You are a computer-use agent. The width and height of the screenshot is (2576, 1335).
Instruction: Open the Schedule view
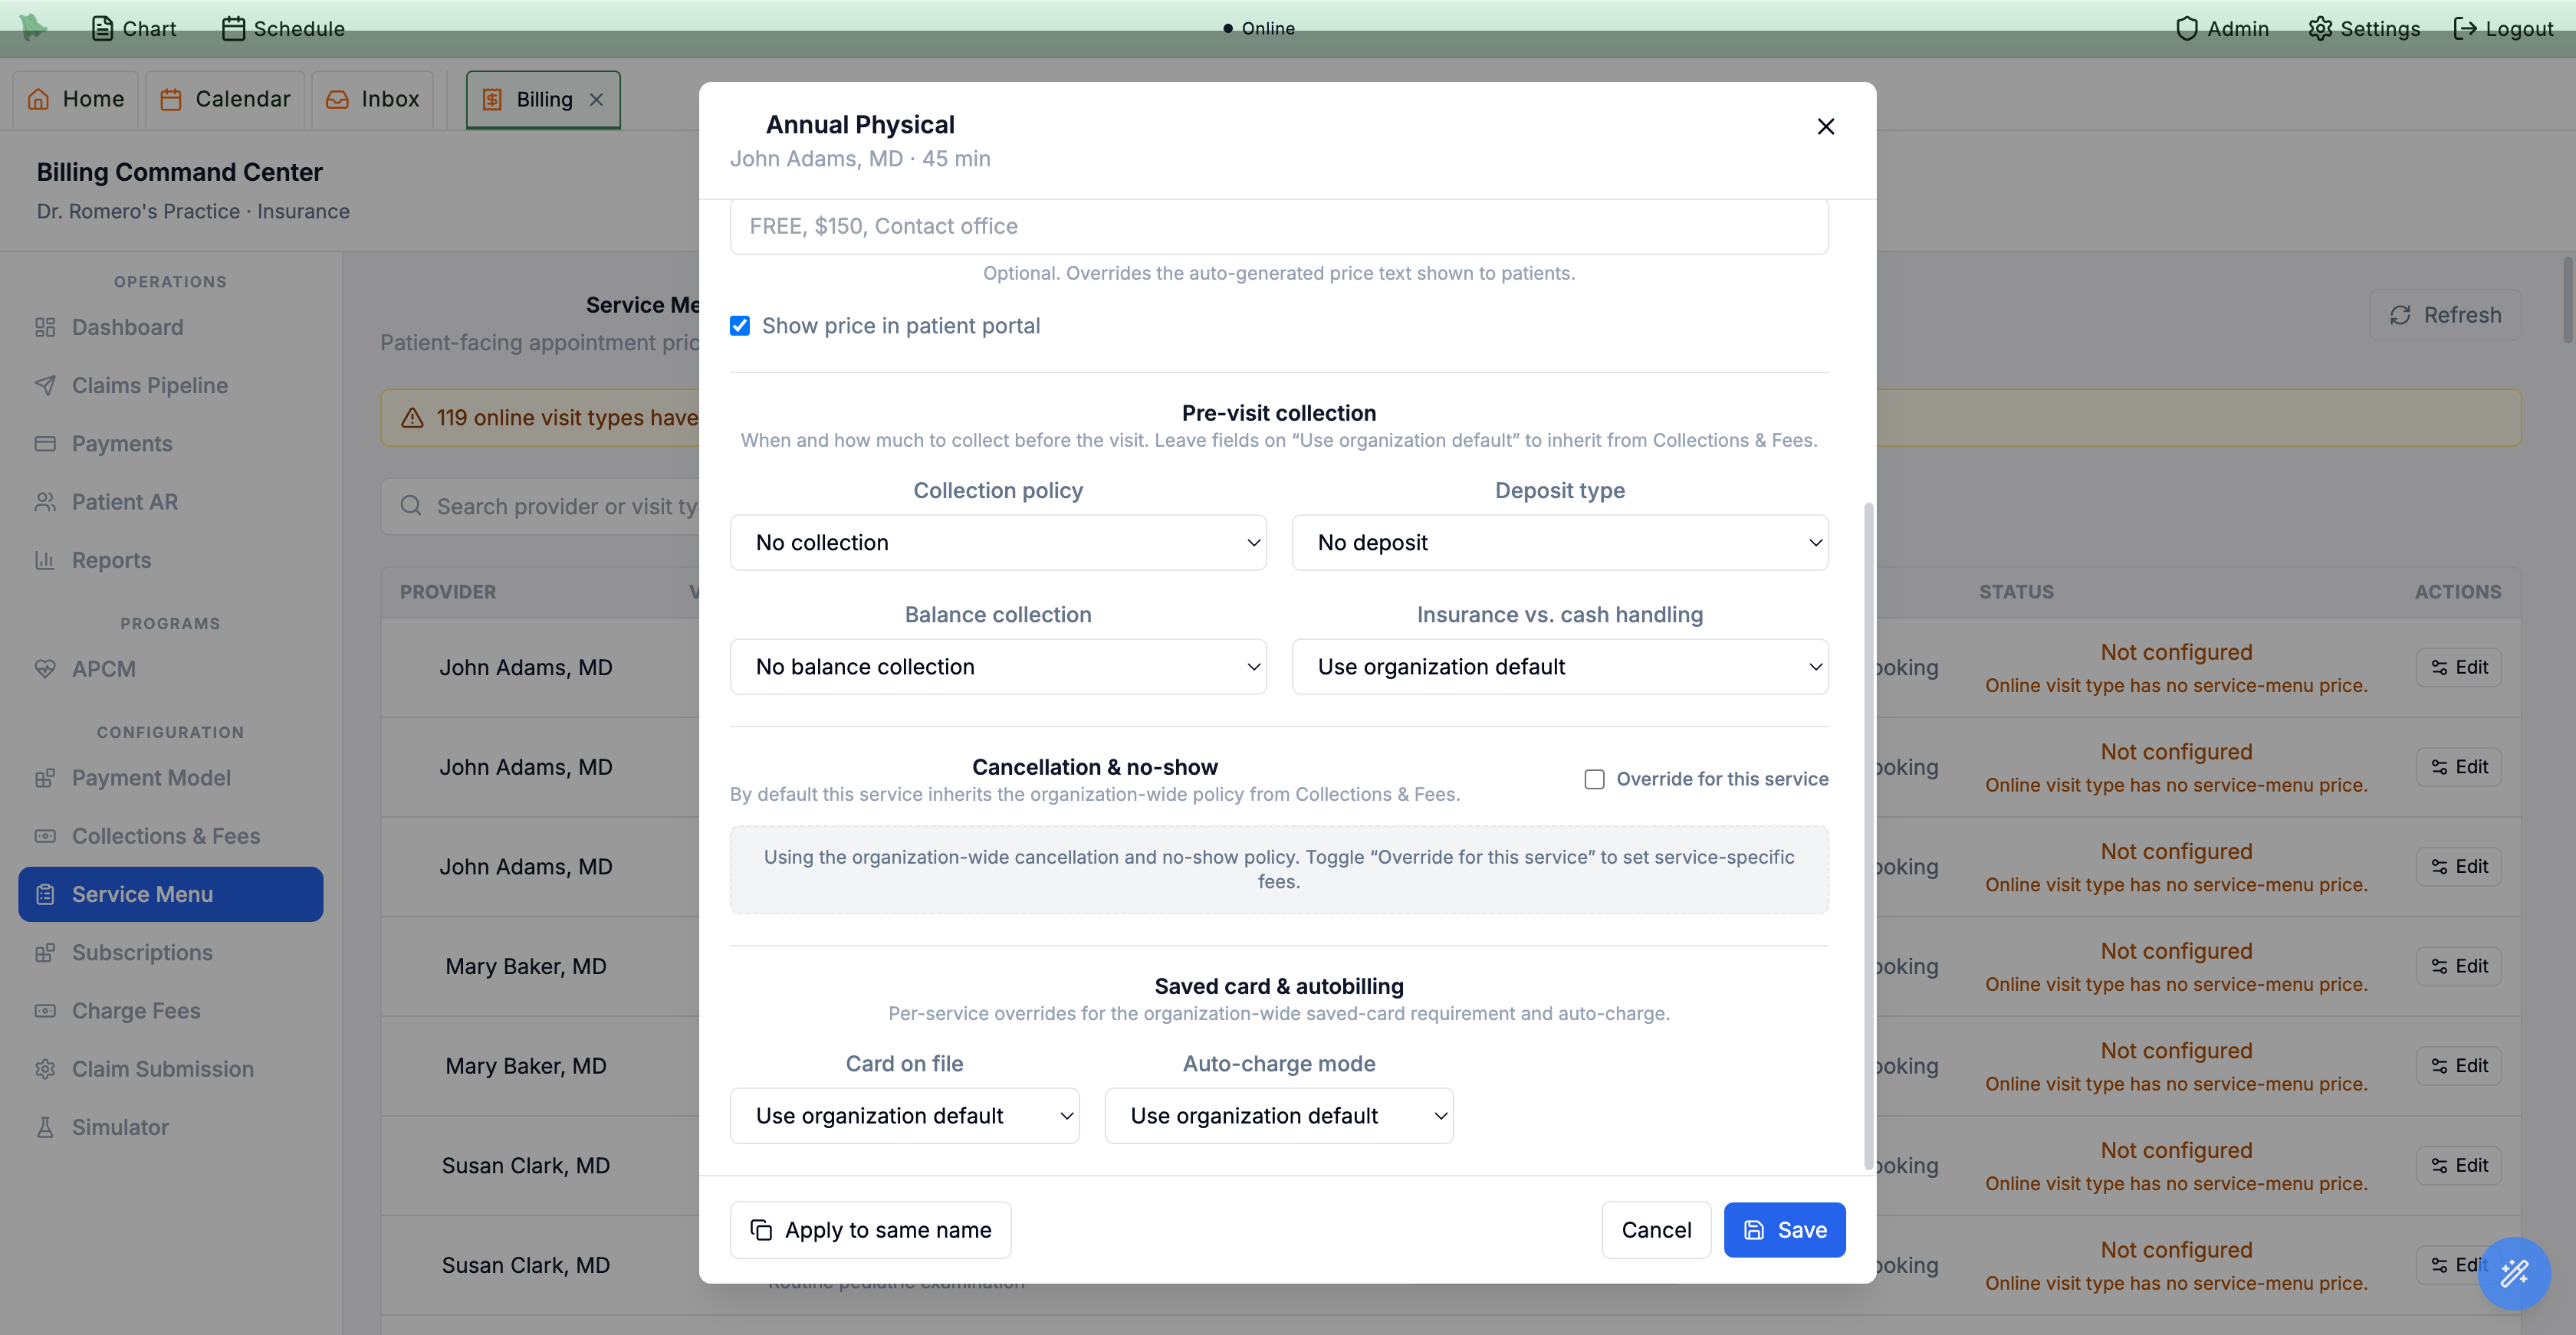(x=283, y=28)
